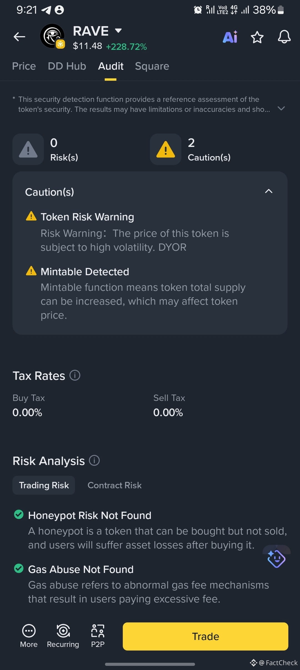300x670 pixels.
Task: Expand the security disclaimer text
Action: click(x=281, y=108)
